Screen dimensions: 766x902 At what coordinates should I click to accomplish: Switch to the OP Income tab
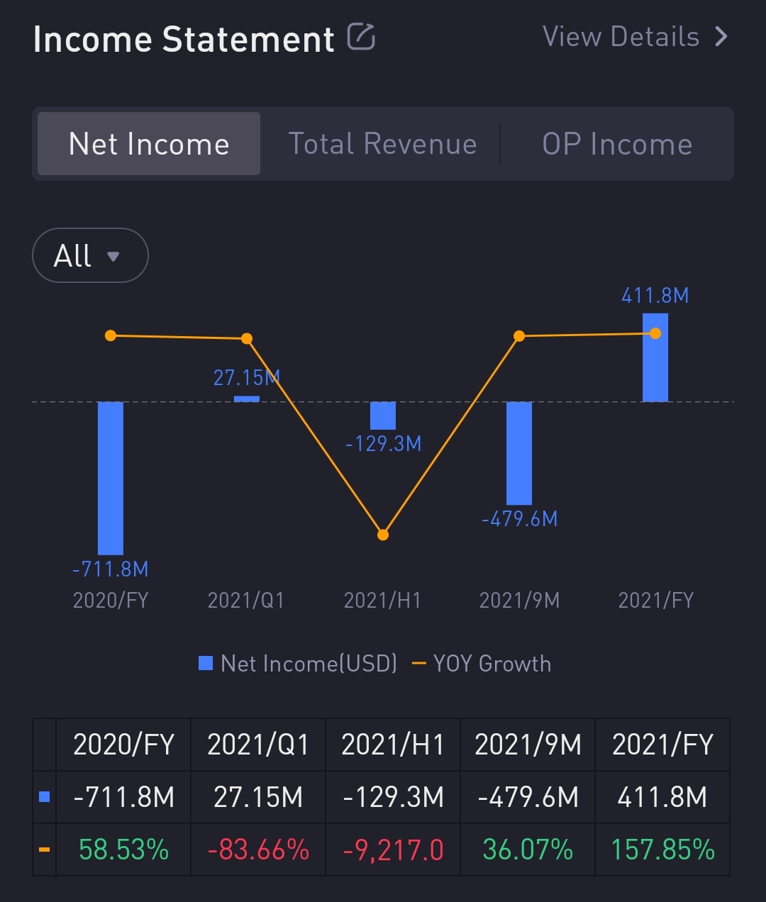tap(617, 144)
